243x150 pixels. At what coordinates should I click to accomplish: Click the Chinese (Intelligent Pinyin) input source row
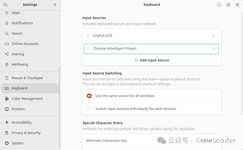151,49
